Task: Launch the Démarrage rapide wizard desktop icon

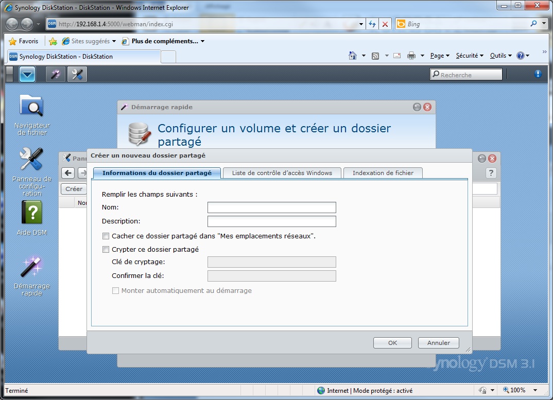Action: pyautogui.click(x=32, y=276)
